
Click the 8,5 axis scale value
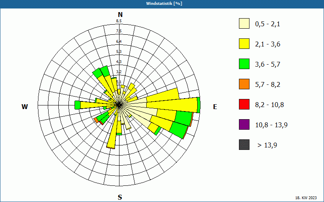119,21
